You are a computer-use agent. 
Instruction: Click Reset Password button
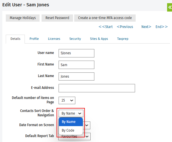(57, 18)
